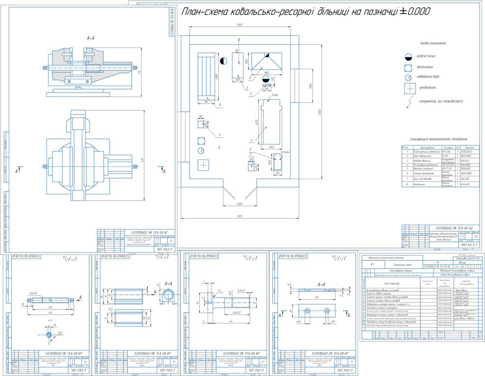Click the "Умовні позначення" legend heading
Screen dimensions: 485x376
(x=433, y=43)
